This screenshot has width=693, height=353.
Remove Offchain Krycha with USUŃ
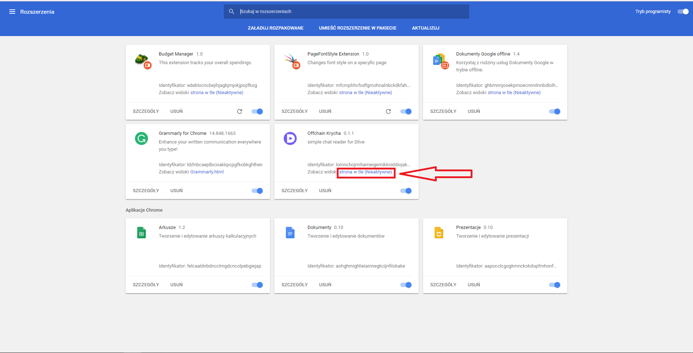click(x=325, y=191)
